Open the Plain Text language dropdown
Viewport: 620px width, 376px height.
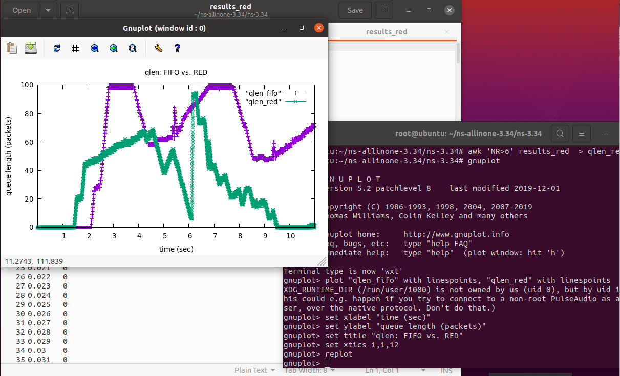coord(255,370)
